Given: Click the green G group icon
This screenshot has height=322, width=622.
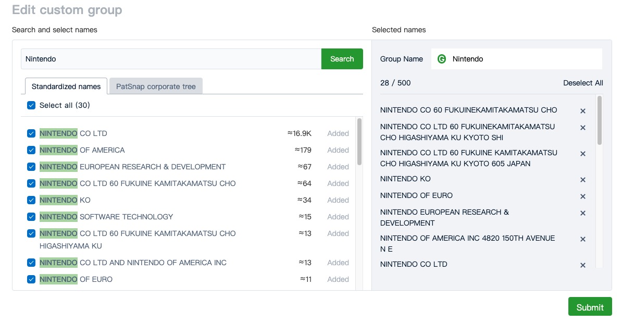Looking at the screenshot, I should coord(442,59).
